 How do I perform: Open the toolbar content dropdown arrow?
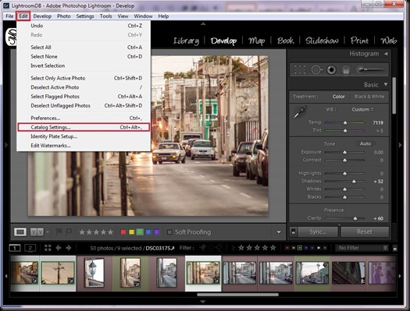279,232
